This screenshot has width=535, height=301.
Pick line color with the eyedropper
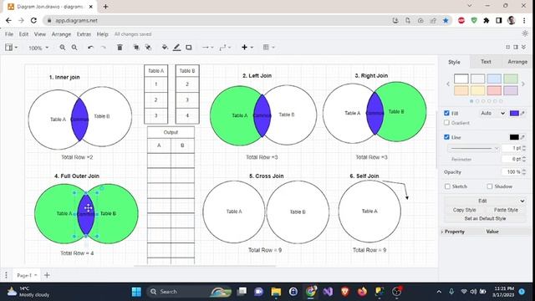(x=522, y=137)
